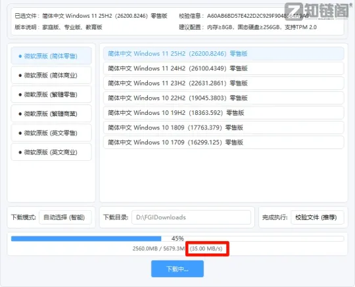Select 微软原版 (简体零售) category
The image size is (355, 287).
(x=51, y=56)
